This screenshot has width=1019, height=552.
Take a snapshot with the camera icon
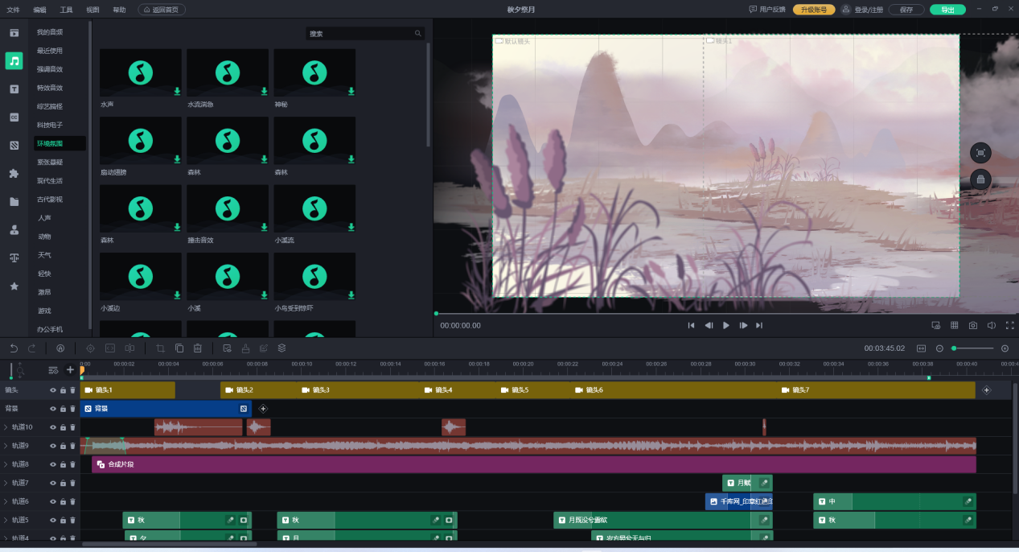[x=973, y=325]
